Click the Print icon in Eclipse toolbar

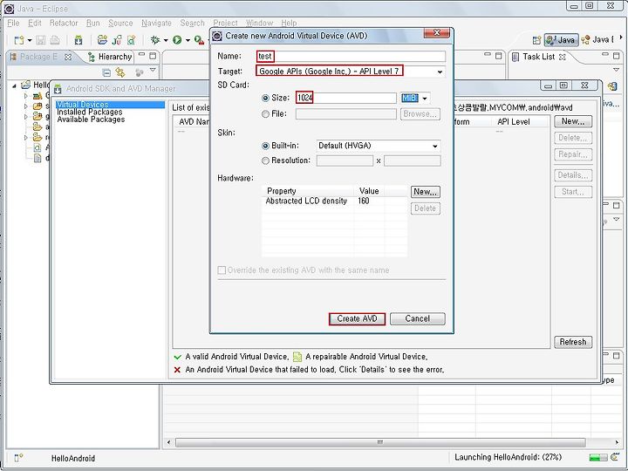click(x=55, y=40)
